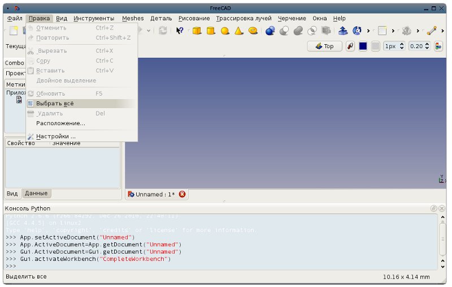Create a cone primitive

tap(239, 31)
